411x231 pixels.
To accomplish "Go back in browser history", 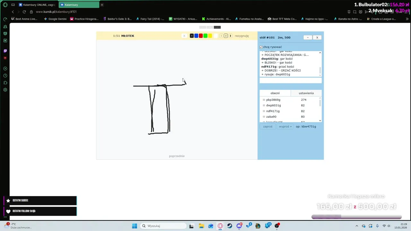I will [13, 12].
